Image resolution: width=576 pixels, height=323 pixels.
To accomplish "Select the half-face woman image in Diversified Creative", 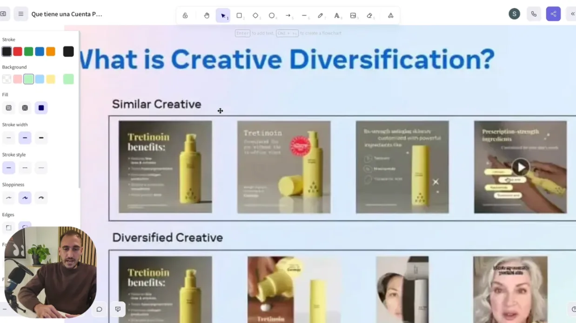I will (402, 290).
